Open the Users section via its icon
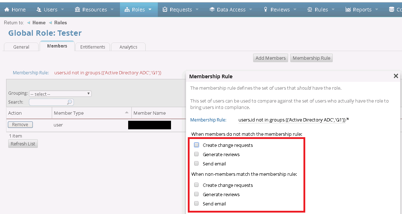402x214 pixels. (39, 9)
